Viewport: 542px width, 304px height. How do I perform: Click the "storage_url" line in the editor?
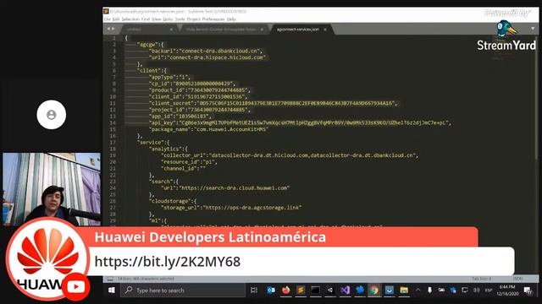tap(231, 208)
